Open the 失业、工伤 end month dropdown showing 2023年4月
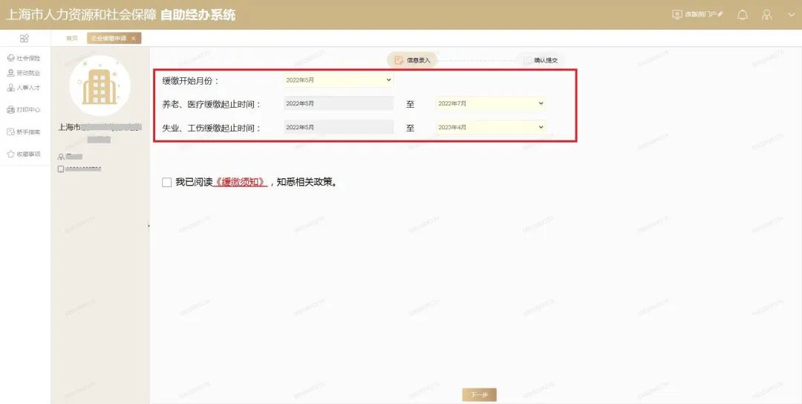Screen dimensions: 802x404 pos(491,127)
